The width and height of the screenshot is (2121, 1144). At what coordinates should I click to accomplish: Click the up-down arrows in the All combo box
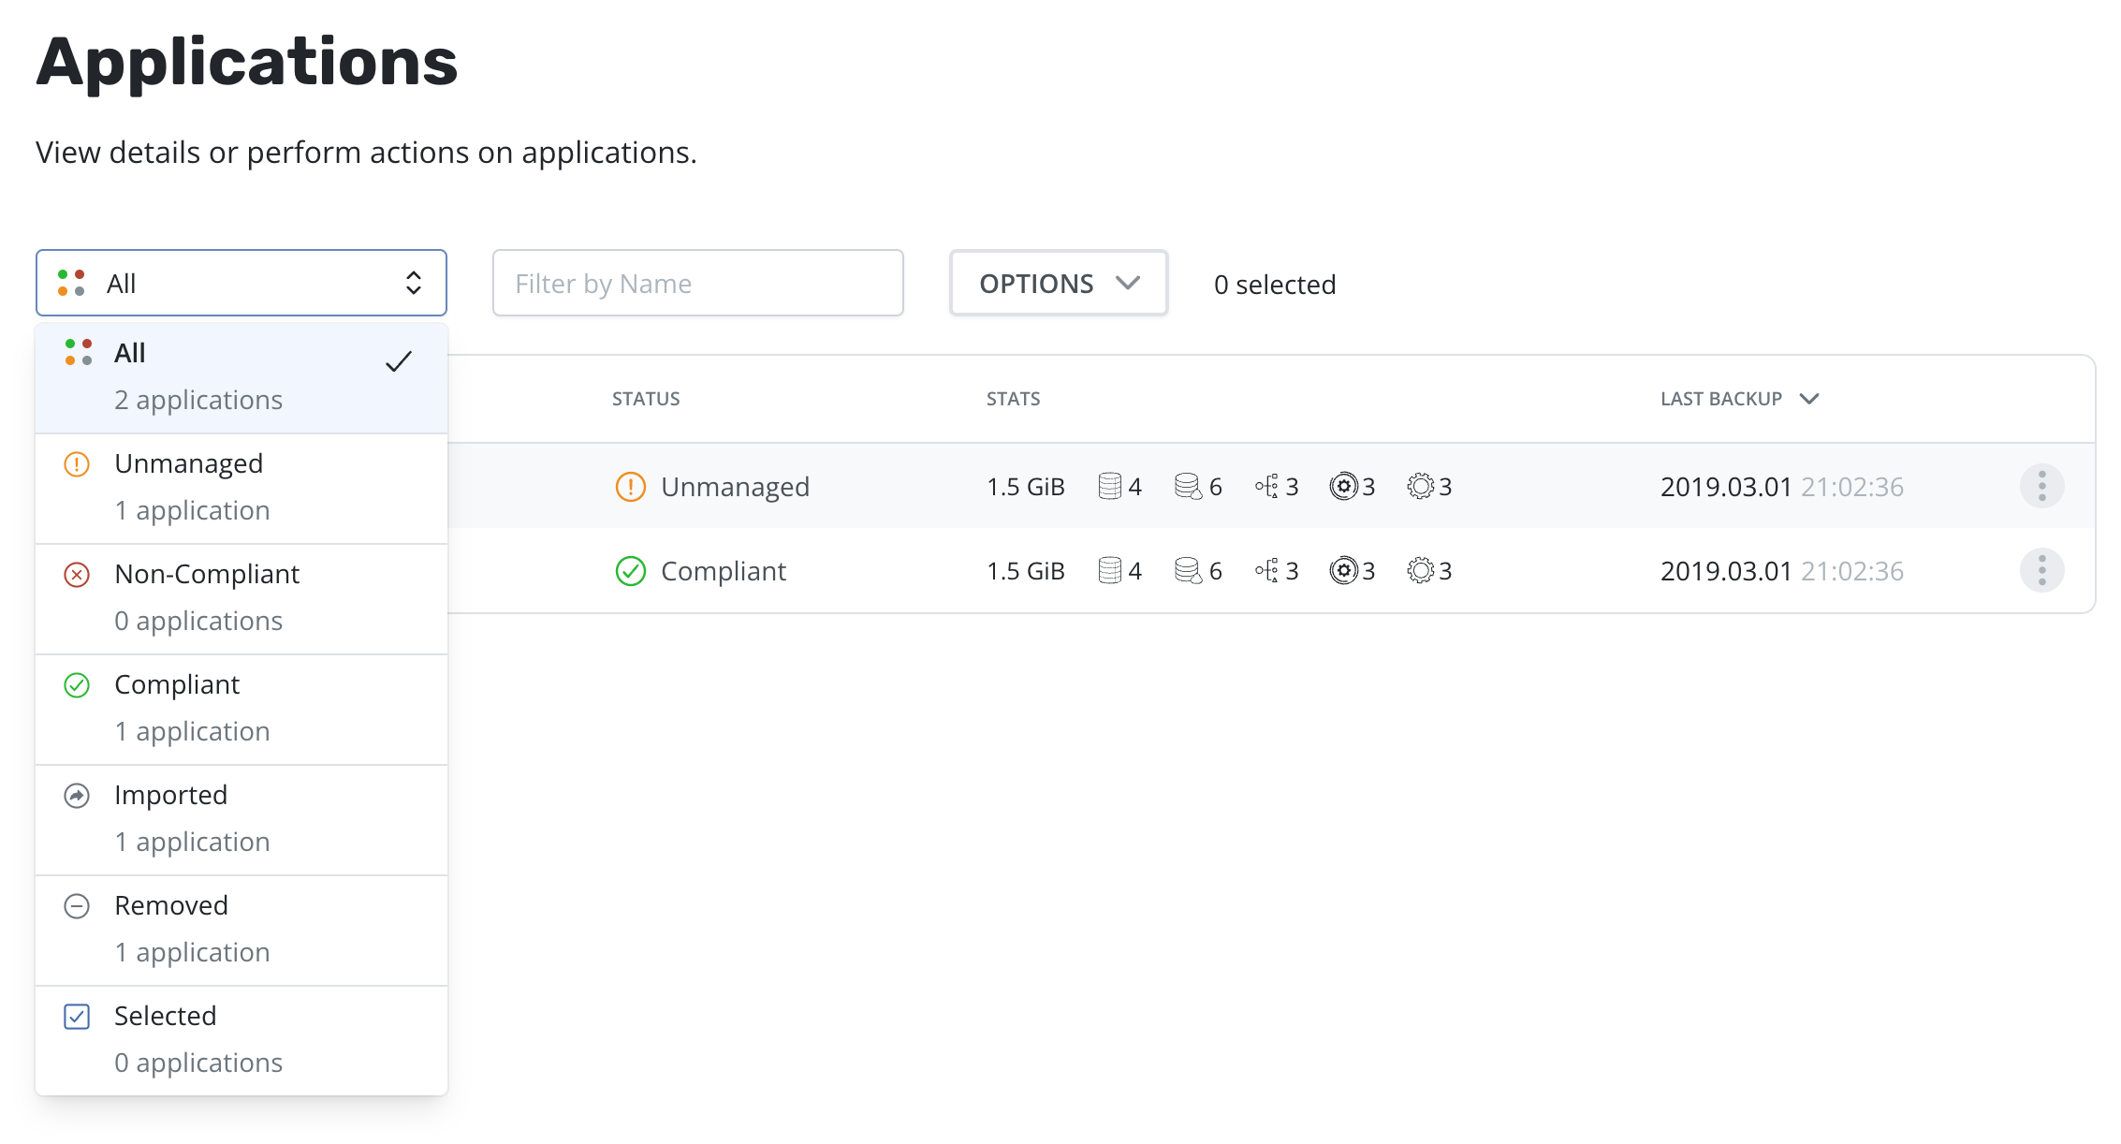coord(414,283)
